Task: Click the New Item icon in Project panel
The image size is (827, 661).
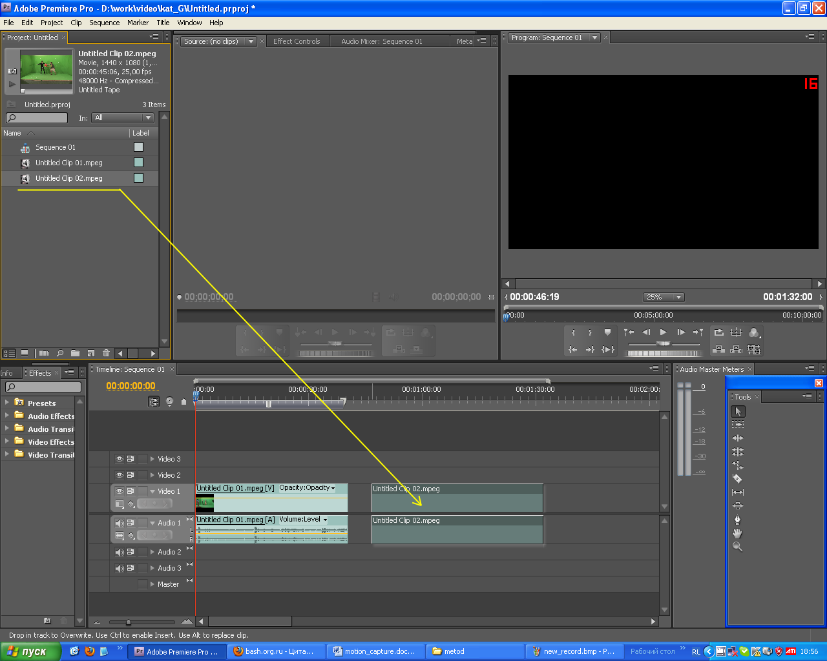Action: (x=90, y=353)
